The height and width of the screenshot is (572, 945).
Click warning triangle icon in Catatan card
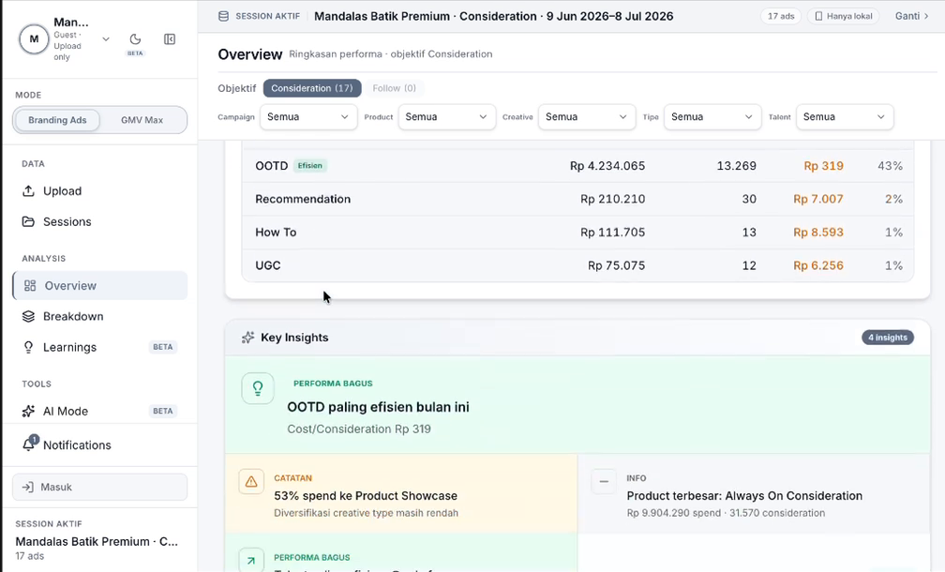(251, 482)
